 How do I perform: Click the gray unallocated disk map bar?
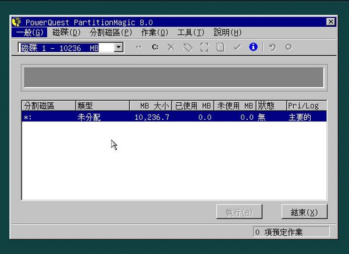(x=174, y=77)
